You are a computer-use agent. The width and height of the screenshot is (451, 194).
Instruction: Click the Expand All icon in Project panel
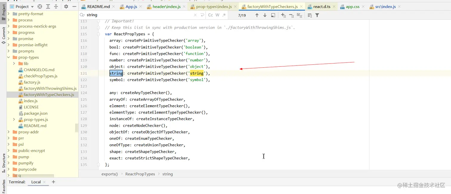pyautogui.click(x=48, y=7)
